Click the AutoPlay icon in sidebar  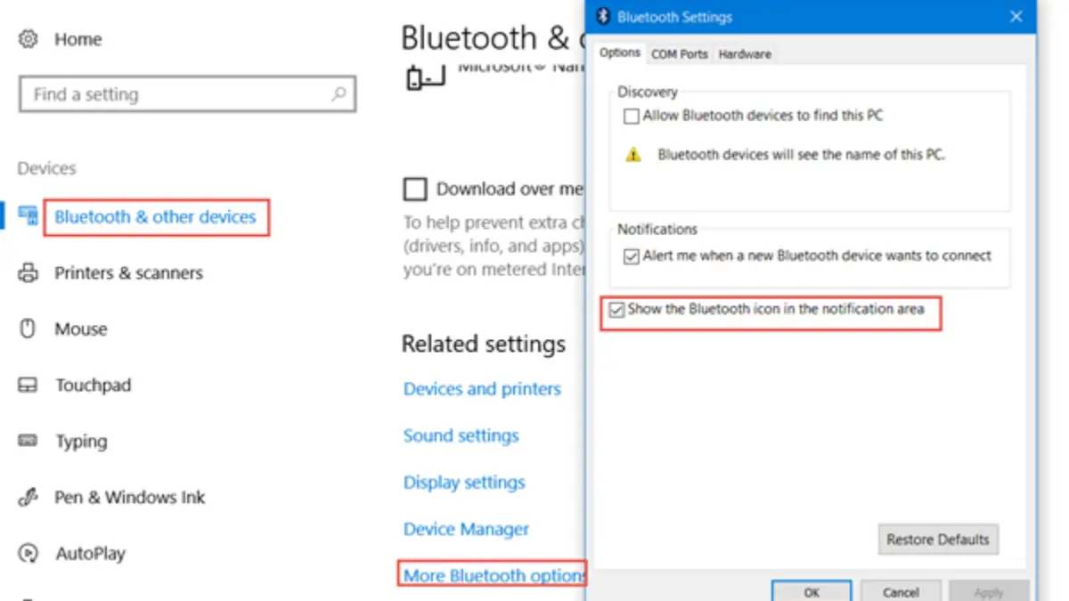[x=29, y=553]
